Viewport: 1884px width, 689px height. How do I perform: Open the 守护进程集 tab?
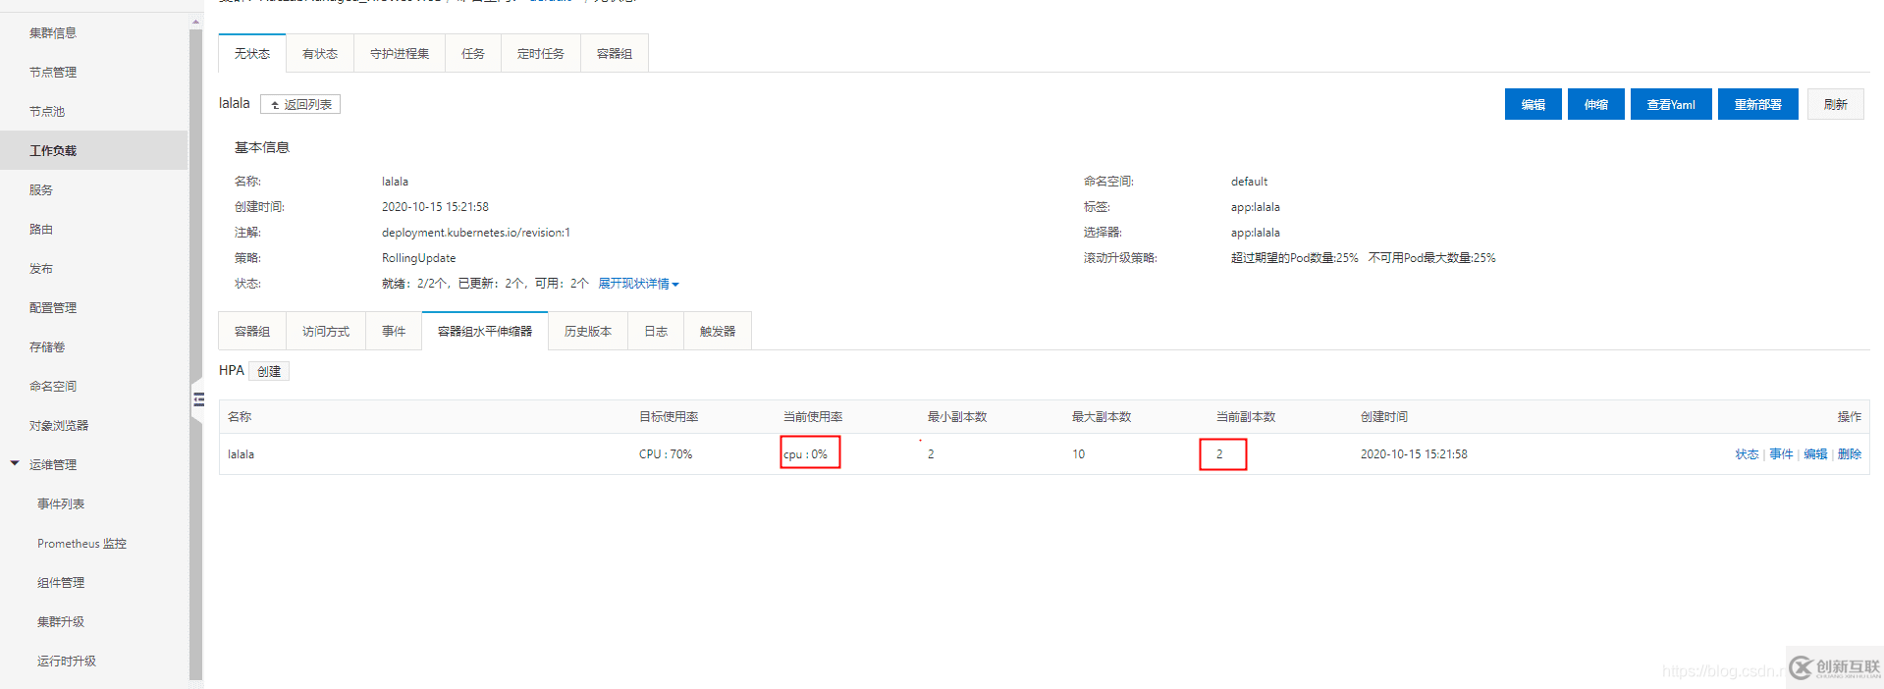(x=400, y=53)
